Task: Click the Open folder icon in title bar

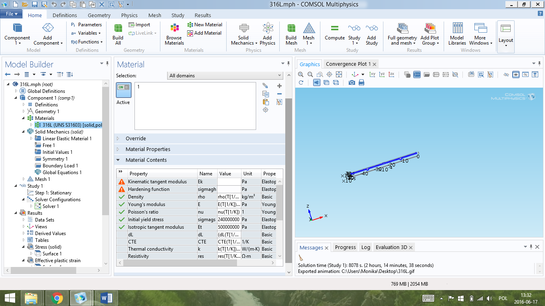Action: click(x=25, y=4)
